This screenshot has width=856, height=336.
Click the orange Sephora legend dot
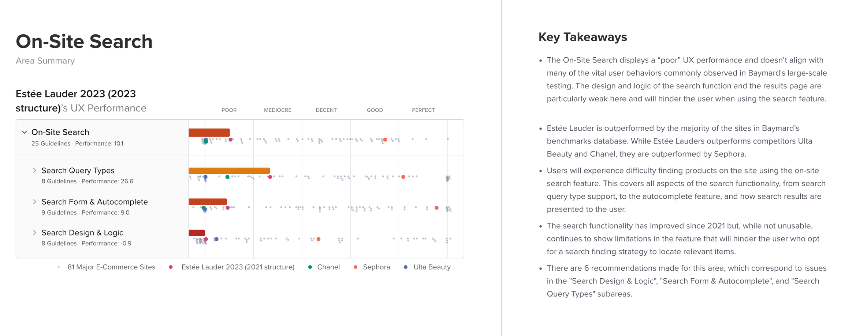356,267
